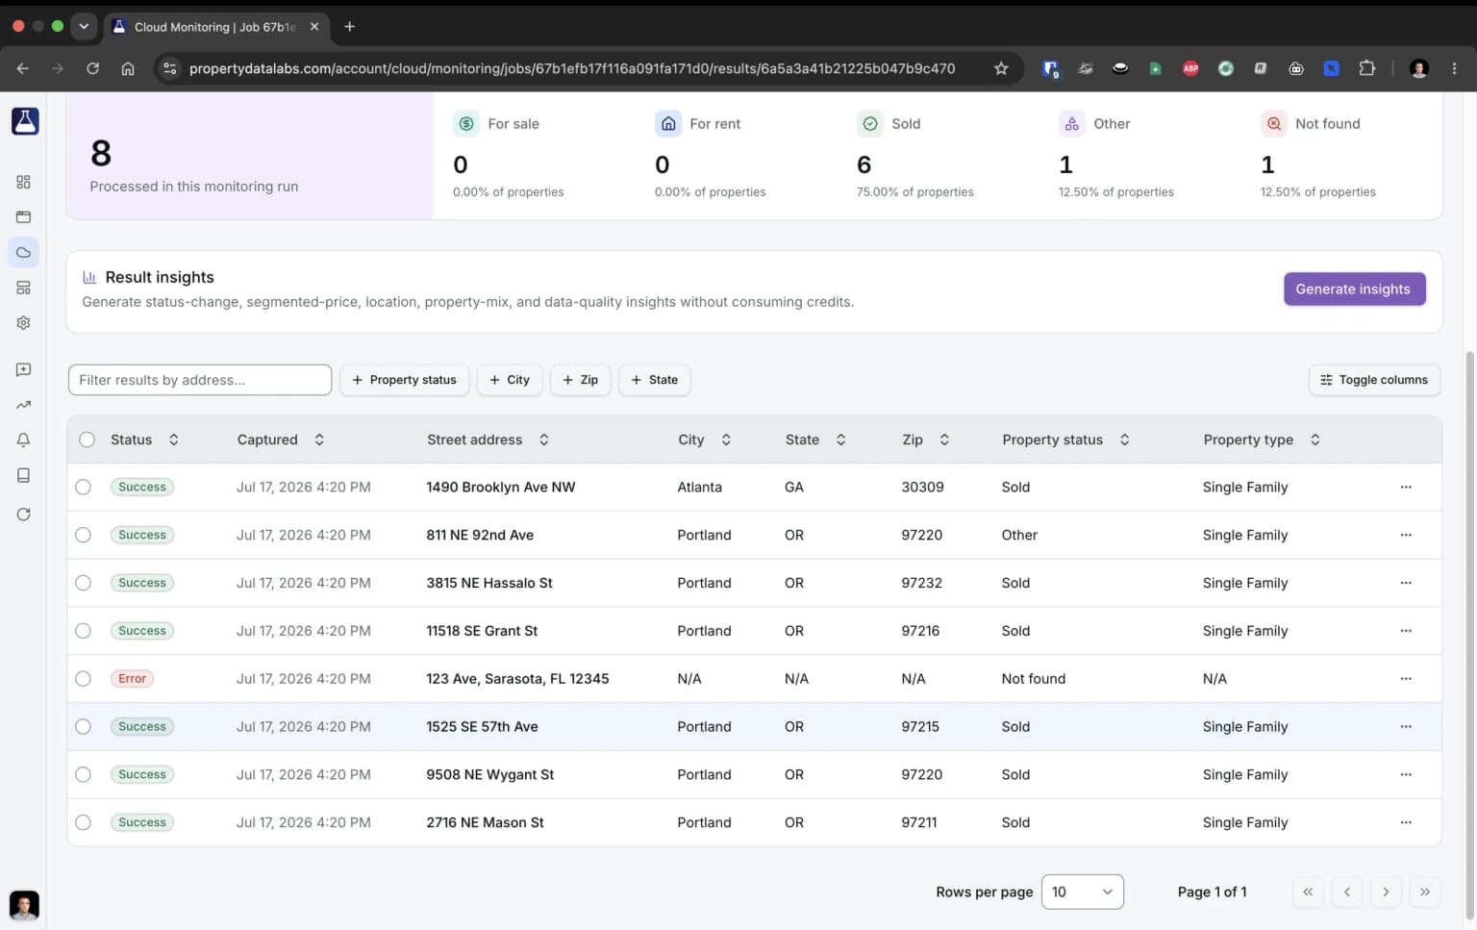Click the Other shapes icon
The height and width of the screenshot is (930, 1477).
[x=1071, y=123]
